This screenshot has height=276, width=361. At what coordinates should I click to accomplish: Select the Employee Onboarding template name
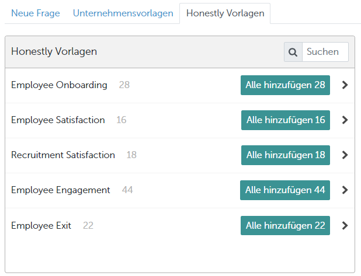coord(59,85)
